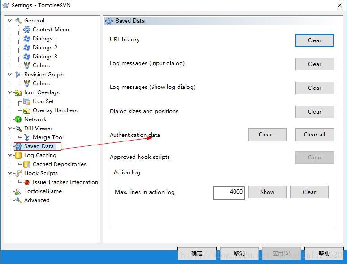Click the Hook Scripts icon
347x264 pixels.
click(x=18, y=173)
